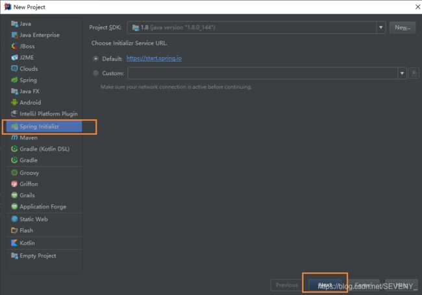This screenshot has height=295, width=422.
Task: Select the Grails icon
Action: point(14,195)
